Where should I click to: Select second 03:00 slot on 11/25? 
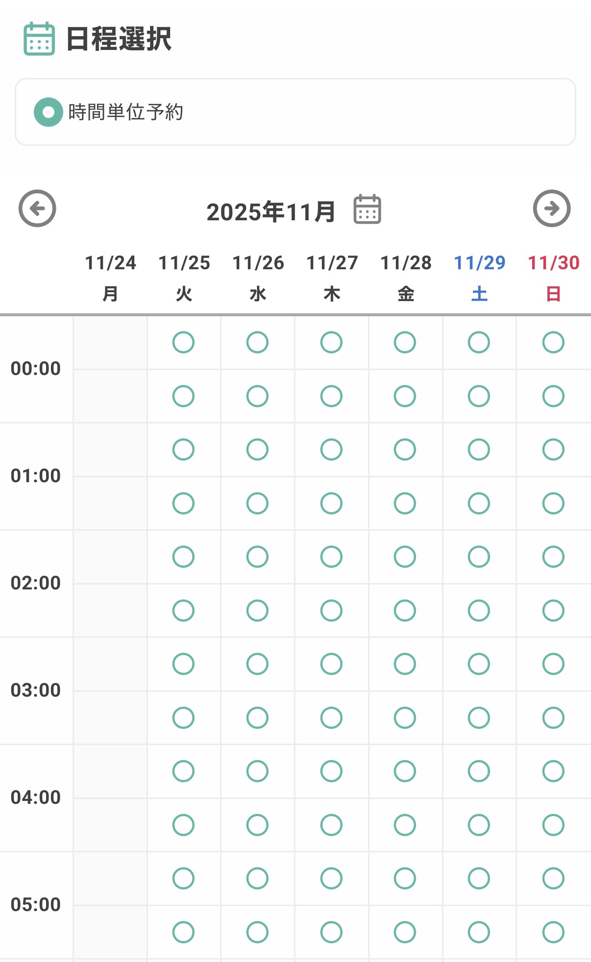(x=183, y=718)
